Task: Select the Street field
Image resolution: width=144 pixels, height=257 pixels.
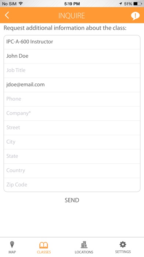Action: pos(72,127)
